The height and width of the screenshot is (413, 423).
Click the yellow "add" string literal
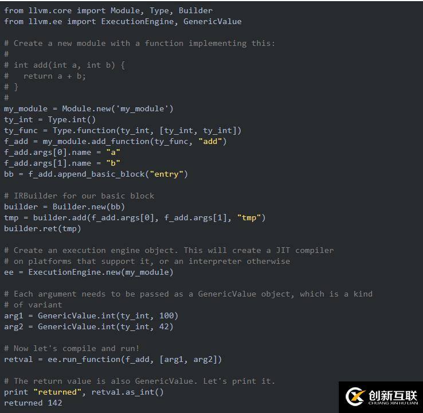click(x=210, y=142)
